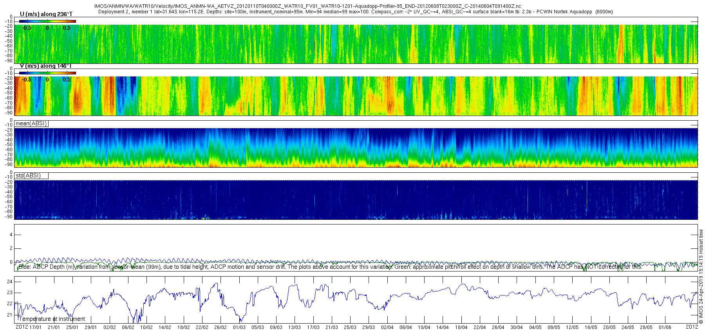The image size is (705, 333).
Task: Click the 'Blue: ADCP Depth (m) variation' caption
Action: click(330, 267)
